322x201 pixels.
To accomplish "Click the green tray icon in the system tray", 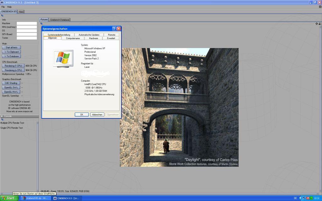I will point(311,198).
